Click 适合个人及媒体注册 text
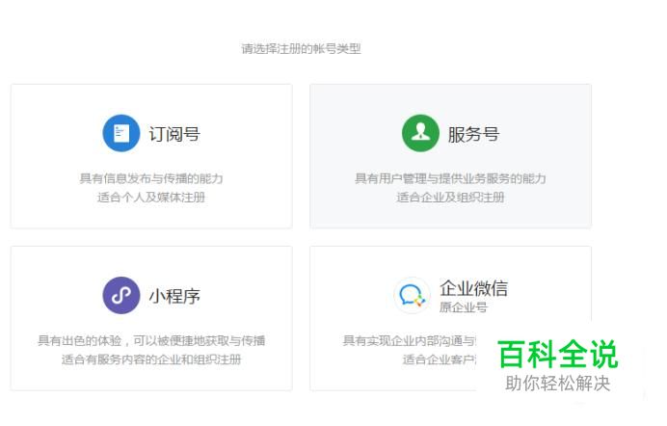 (x=151, y=198)
